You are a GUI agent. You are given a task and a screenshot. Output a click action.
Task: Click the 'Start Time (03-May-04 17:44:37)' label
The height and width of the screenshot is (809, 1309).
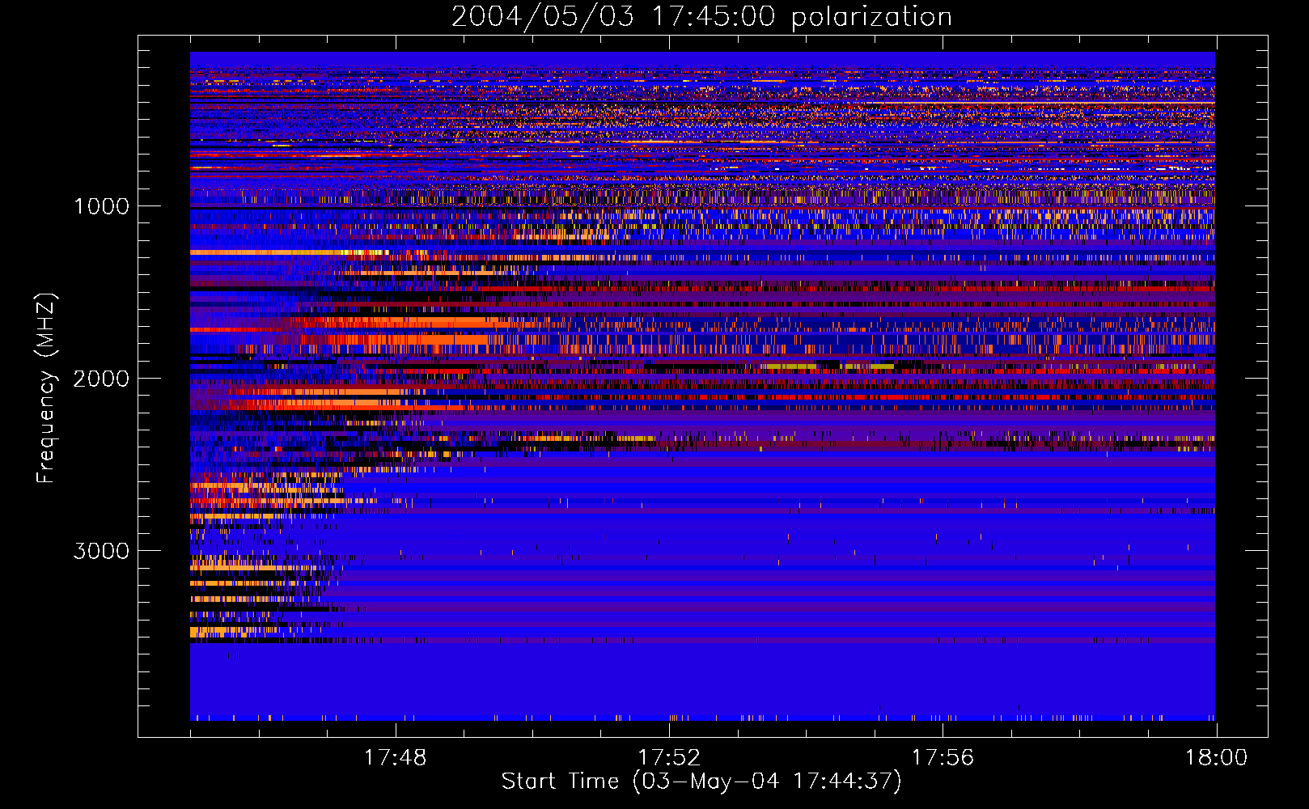tap(701, 781)
